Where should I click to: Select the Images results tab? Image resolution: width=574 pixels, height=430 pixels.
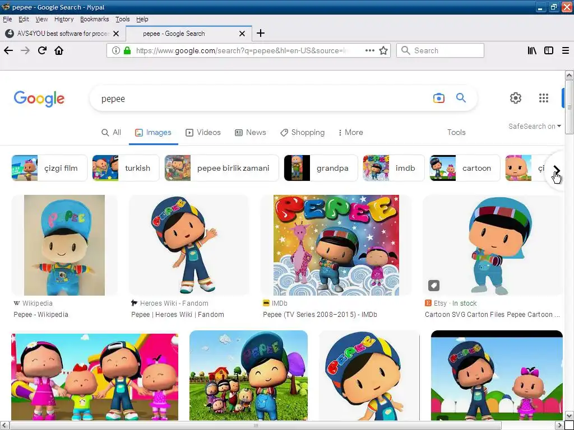pyautogui.click(x=153, y=132)
